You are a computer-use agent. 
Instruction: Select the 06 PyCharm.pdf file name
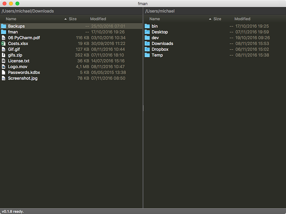pos(24,38)
